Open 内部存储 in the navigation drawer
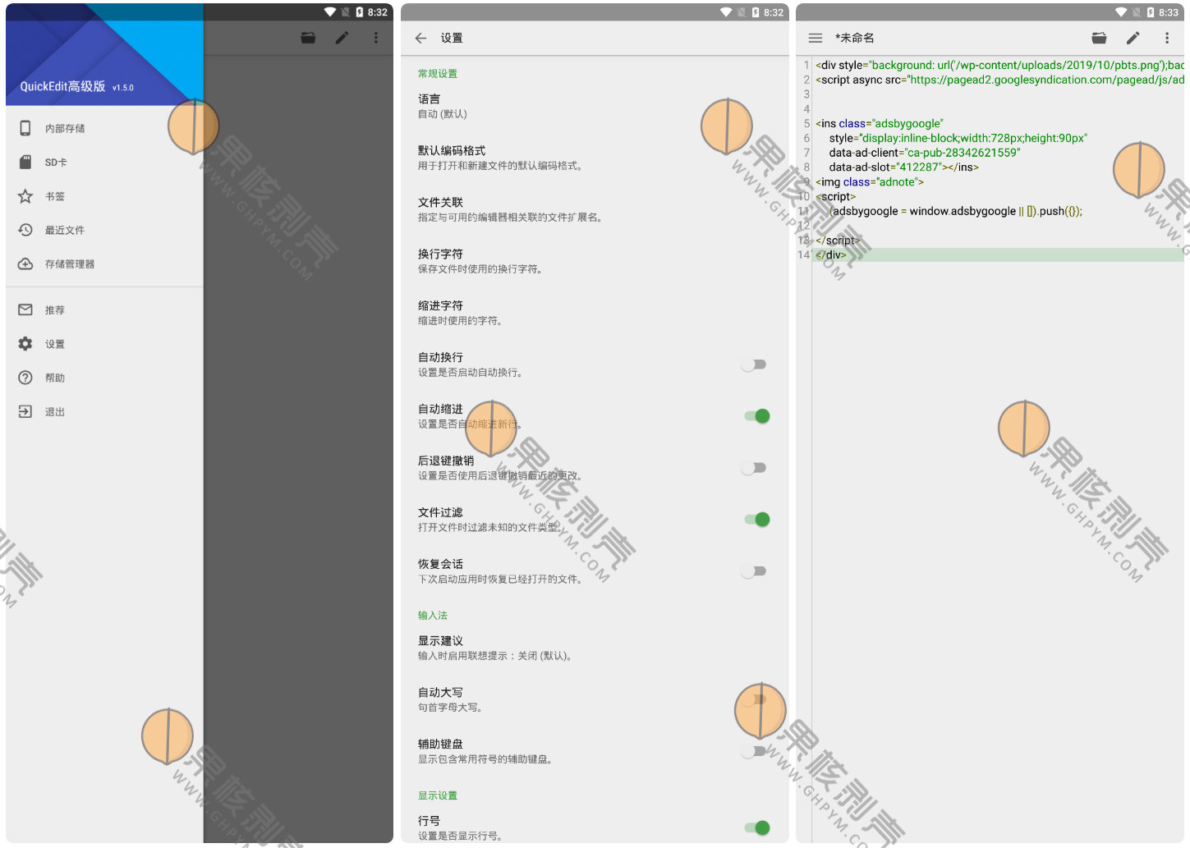 tap(104, 128)
